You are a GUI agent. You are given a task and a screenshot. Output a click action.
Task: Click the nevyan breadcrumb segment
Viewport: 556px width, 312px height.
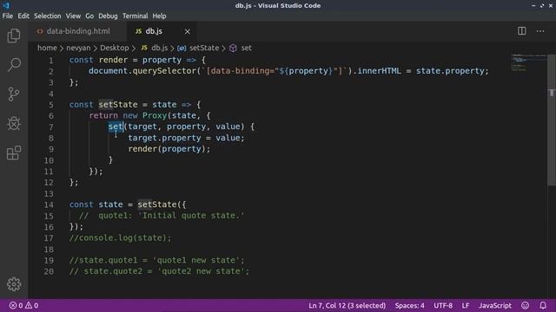click(78, 48)
